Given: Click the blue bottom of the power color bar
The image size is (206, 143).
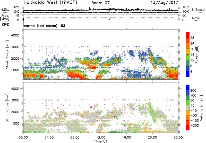Looking at the screenshot, I should click(188, 74).
